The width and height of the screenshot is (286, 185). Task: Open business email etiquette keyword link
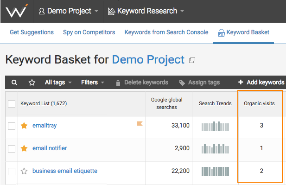click(x=65, y=171)
